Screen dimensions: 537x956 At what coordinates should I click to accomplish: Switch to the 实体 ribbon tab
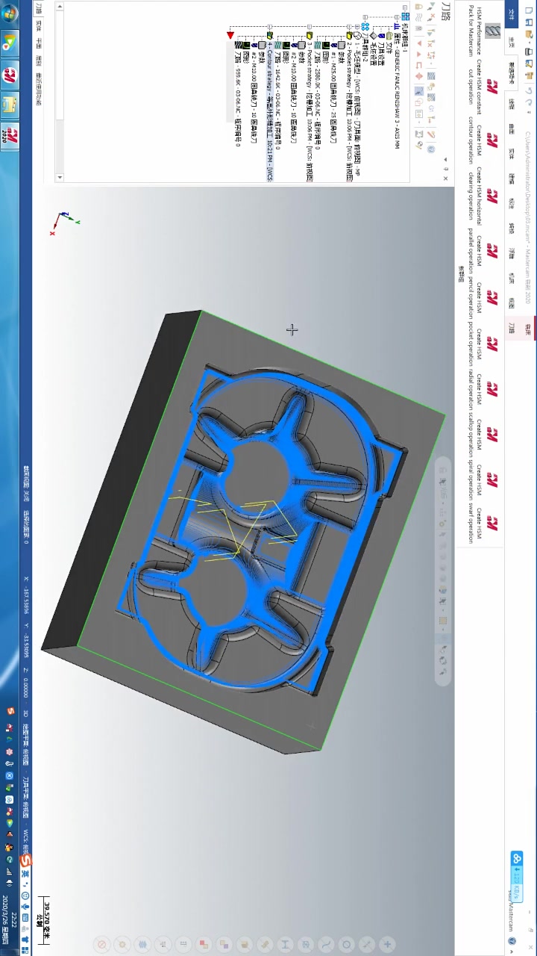511,152
